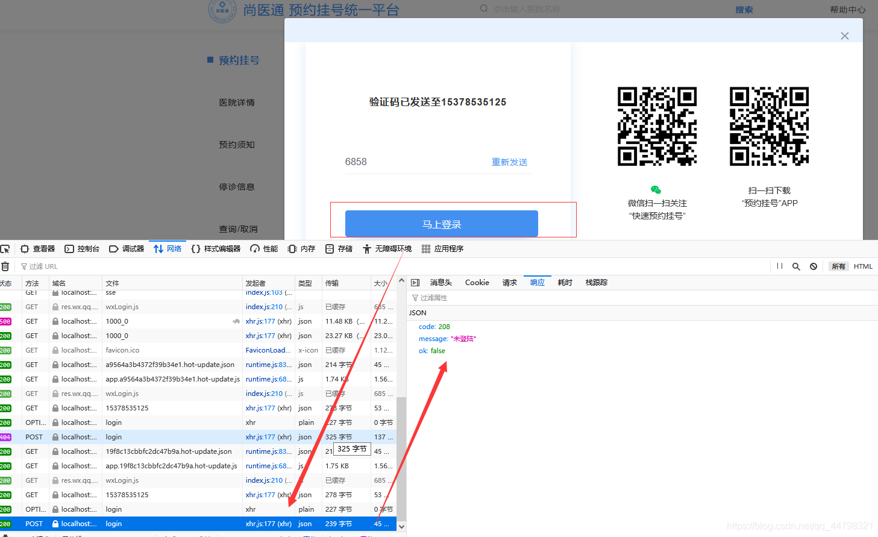
Task: Select 医院详情 in the sidebar
Action: (x=237, y=102)
